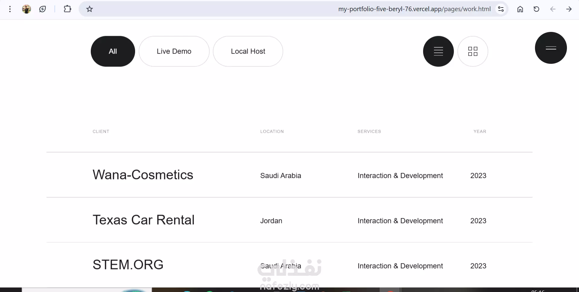Click the LOCATION column header
The width and height of the screenshot is (579, 292).
(x=272, y=132)
